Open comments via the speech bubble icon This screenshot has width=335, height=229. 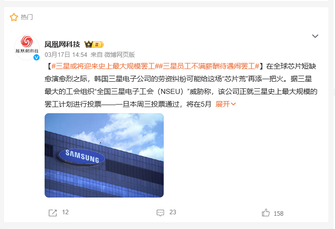pyautogui.click(x=160, y=213)
